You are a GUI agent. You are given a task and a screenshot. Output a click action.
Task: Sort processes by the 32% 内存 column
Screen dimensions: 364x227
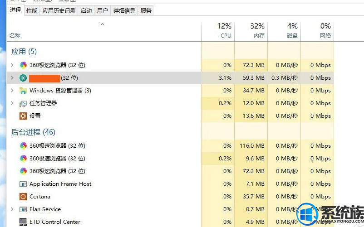251,32
